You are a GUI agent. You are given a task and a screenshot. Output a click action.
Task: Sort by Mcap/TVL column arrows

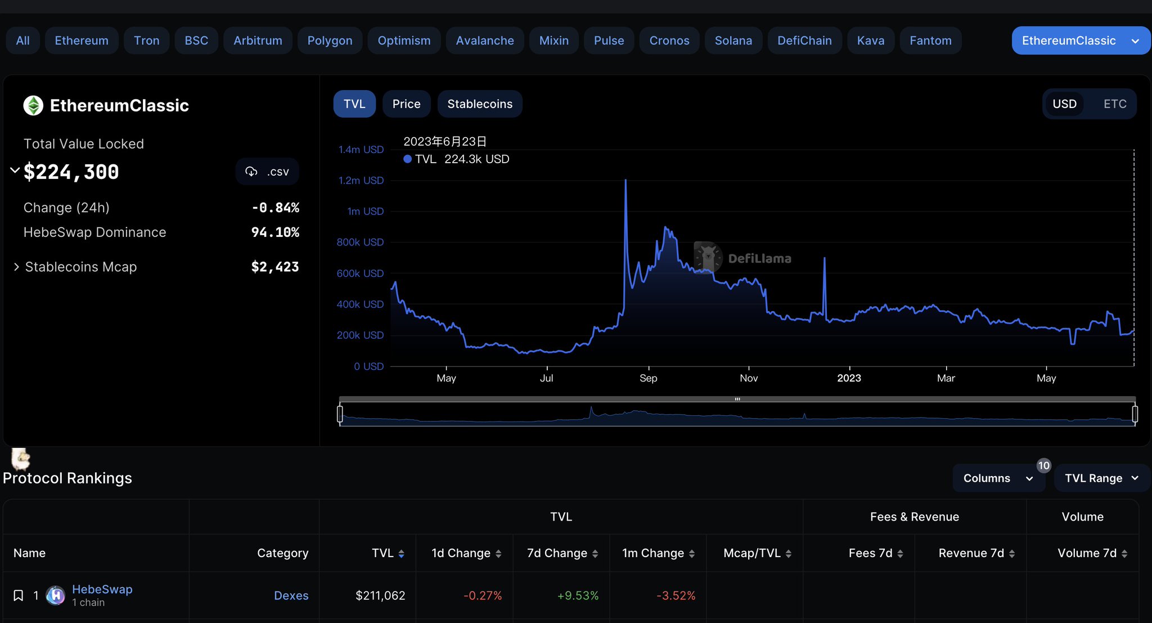789,554
